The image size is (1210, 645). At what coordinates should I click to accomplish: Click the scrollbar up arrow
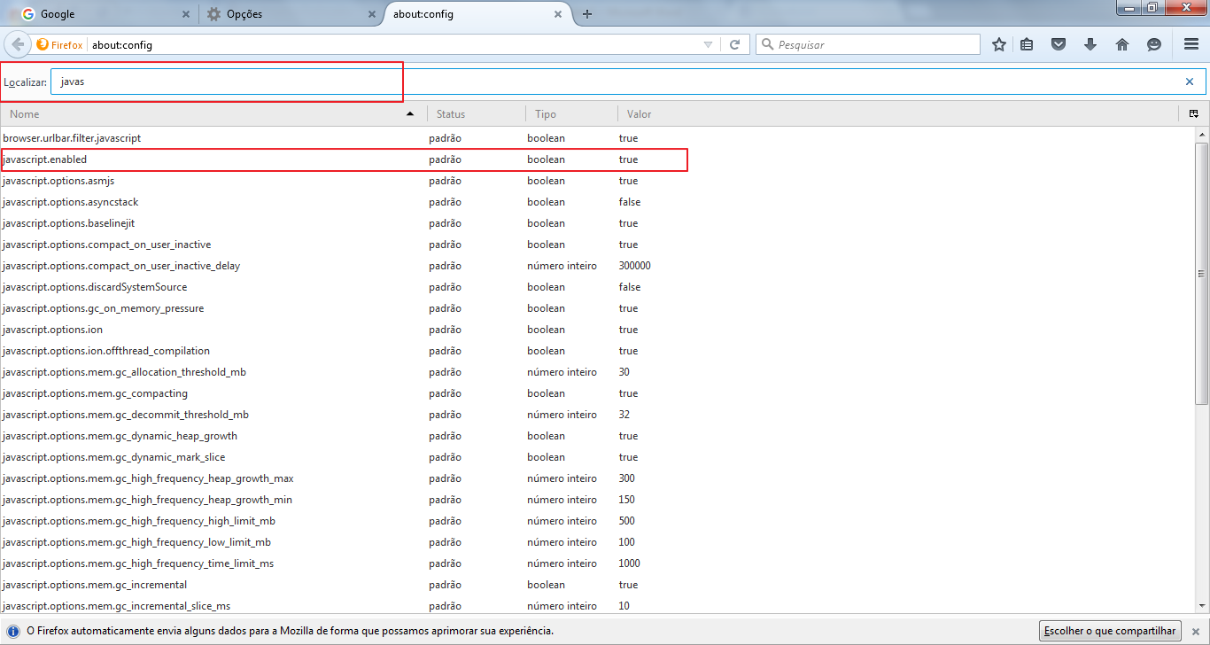(1202, 134)
